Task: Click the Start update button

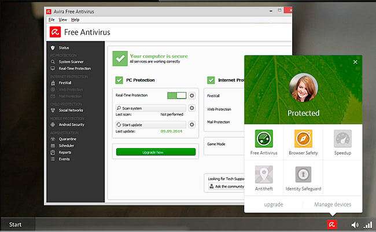Action: 151,125
